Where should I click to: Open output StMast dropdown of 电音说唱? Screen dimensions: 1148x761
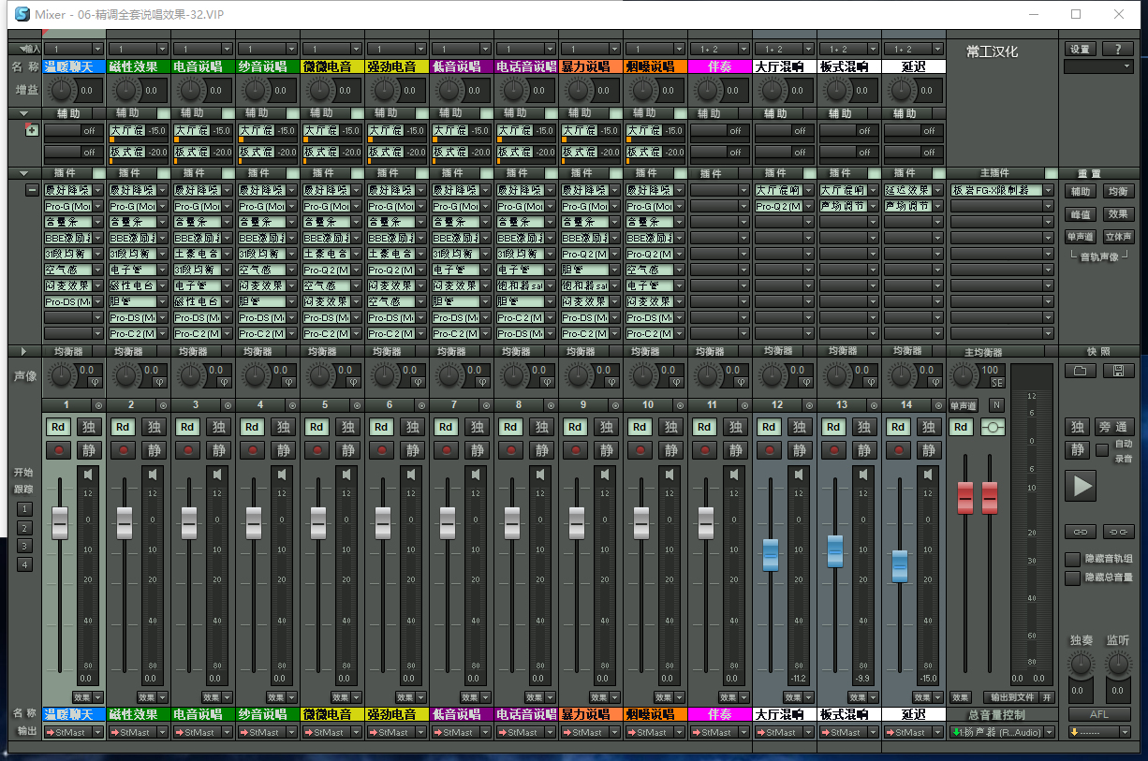203,732
